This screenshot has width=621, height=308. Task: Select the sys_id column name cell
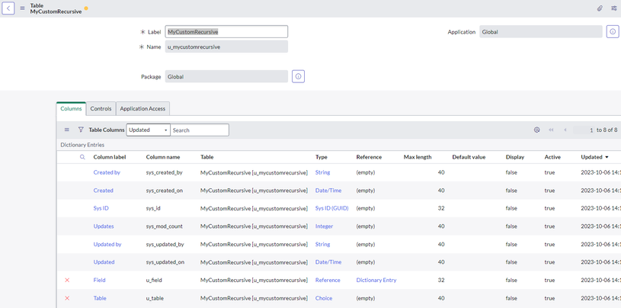point(153,208)
